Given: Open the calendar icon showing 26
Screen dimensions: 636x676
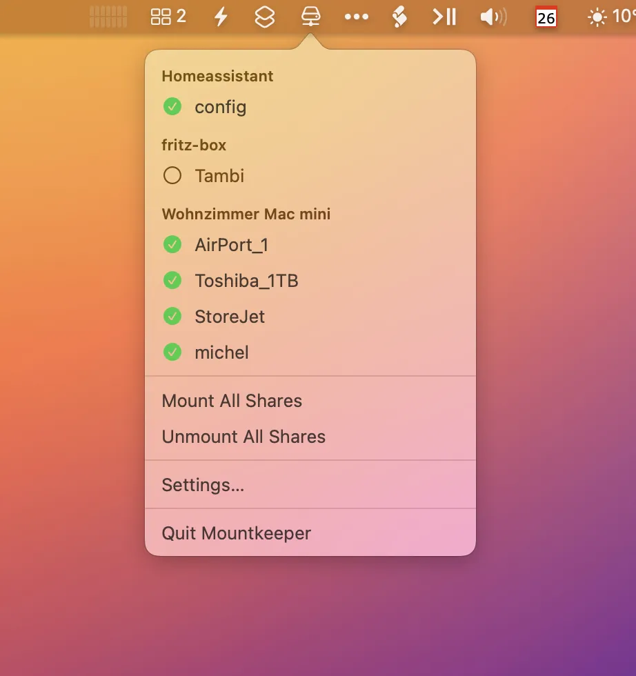Looking at the screenshot, I should point(546,17).
